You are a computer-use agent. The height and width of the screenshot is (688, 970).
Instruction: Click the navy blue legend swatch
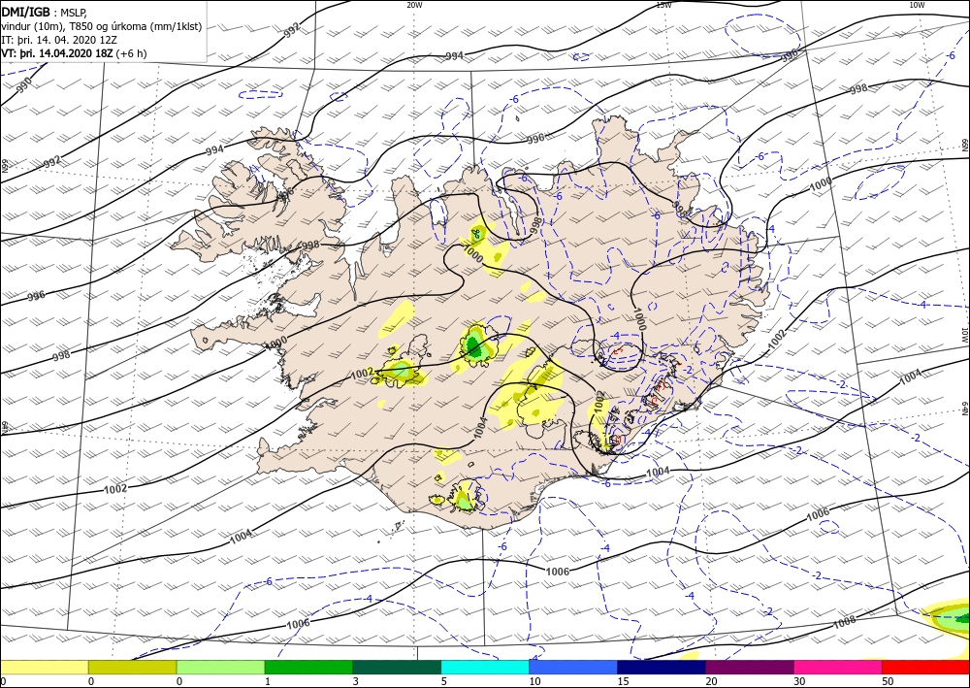tap(662, 667)
